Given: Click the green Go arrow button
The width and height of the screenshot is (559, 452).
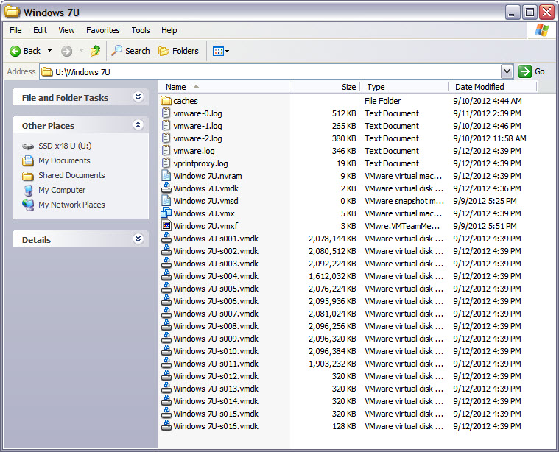Looking at the screenshot, I should tap(525, 71).
